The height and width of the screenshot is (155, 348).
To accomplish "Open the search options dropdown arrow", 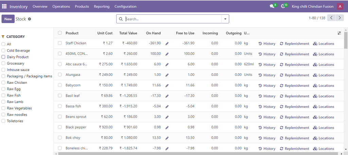I will coord(225,19).
